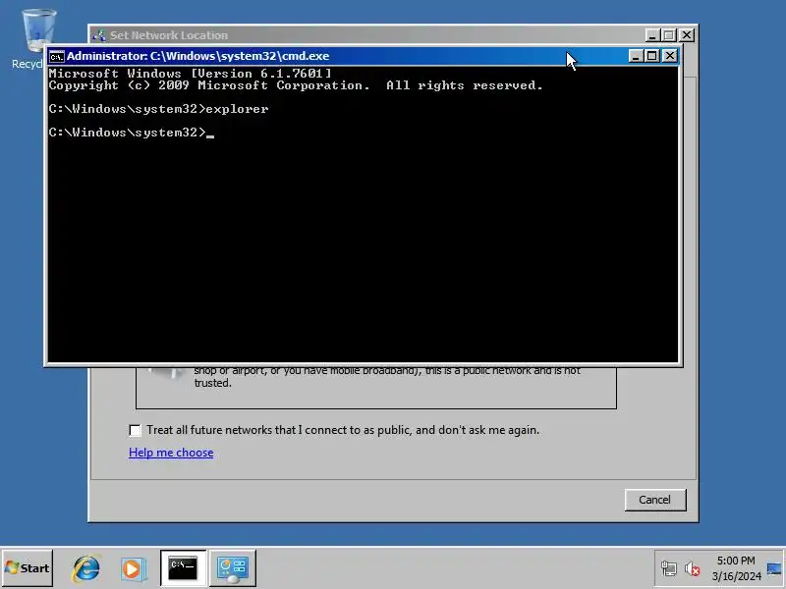The width and height of the screenshot is (786, 589).
Task: Open the Start menu
Action: pos(28,568)
